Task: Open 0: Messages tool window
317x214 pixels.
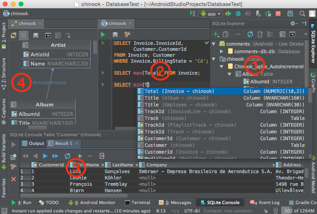Action: click(175, 202)
